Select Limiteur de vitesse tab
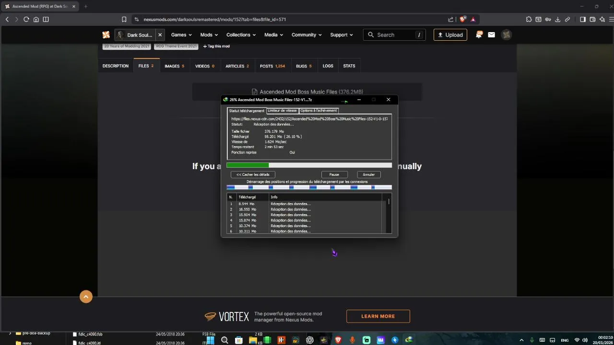Image resolution: width=614 pixels, height=345 pixels. point(282,111)
